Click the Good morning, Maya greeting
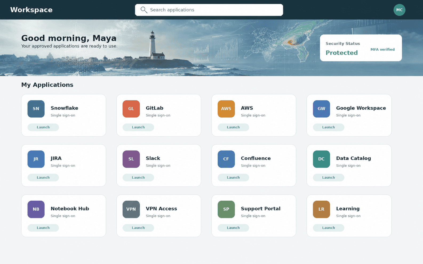Screen dimensions: 423x264 click(x=69, y=38)
